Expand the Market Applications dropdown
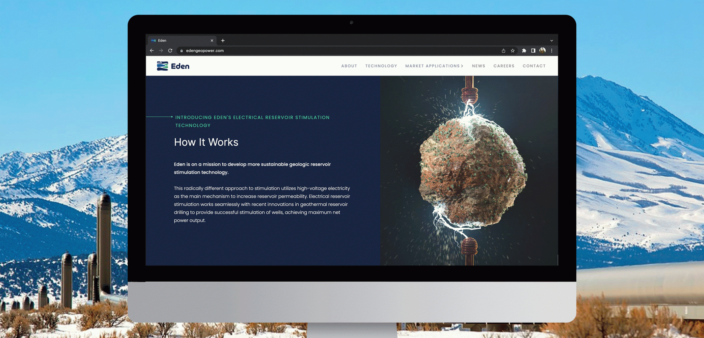This screenshot has width=704, height=338. [434, 66]
